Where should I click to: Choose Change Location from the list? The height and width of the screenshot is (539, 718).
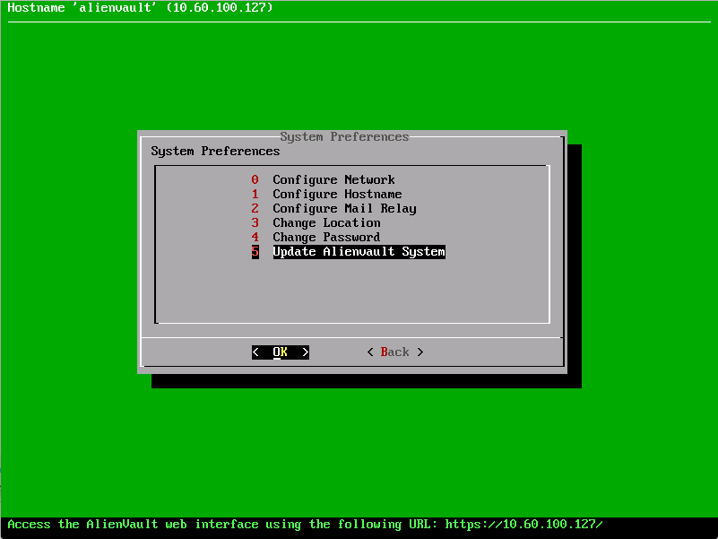click(326, 222)
